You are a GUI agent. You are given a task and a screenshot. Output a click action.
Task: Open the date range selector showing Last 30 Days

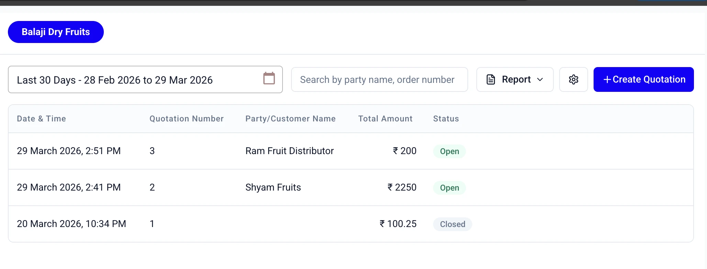tap(137, 79)
